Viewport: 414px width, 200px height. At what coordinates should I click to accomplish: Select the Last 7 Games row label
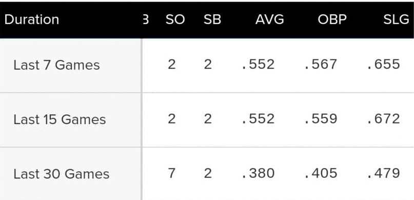tap(56, 65)
